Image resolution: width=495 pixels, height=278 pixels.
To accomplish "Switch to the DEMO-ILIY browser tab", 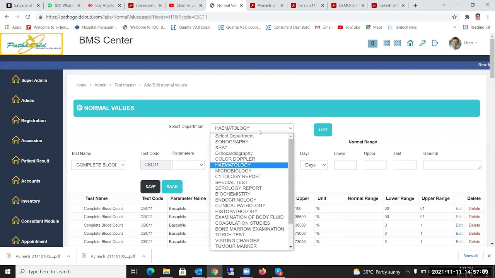I will [348, 5].
